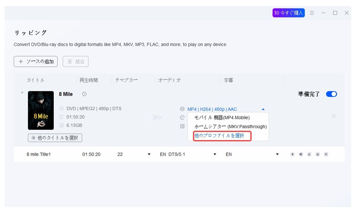355x212 pixels.
Task: Click the 6.13GB file size text
Action: pos(74,125)
